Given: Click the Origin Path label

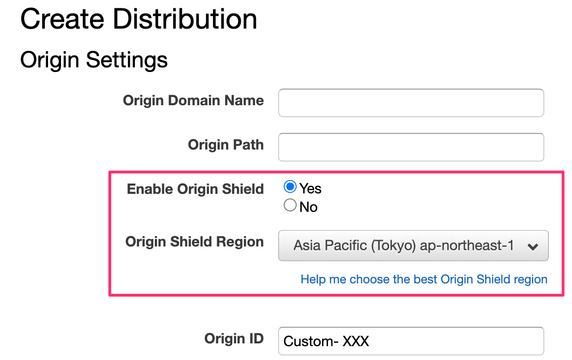Looking at the screenshot, I should point(226,144).
